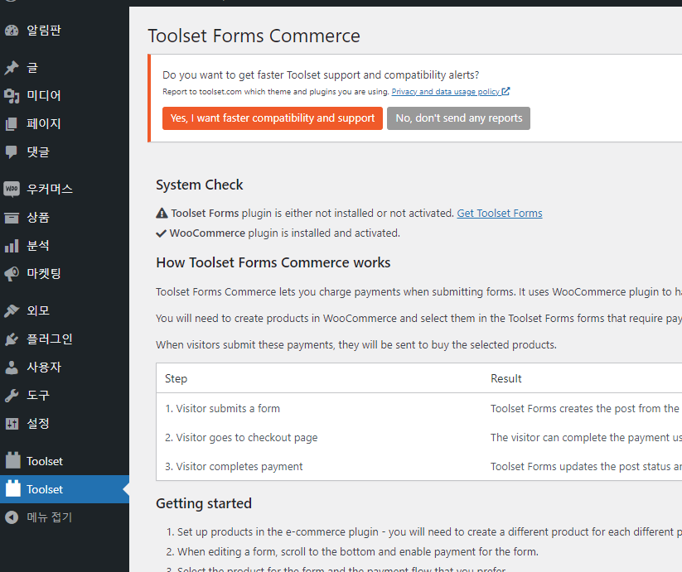Click the checkmark icon beside WooCommerce plugin

click(161, 233)
